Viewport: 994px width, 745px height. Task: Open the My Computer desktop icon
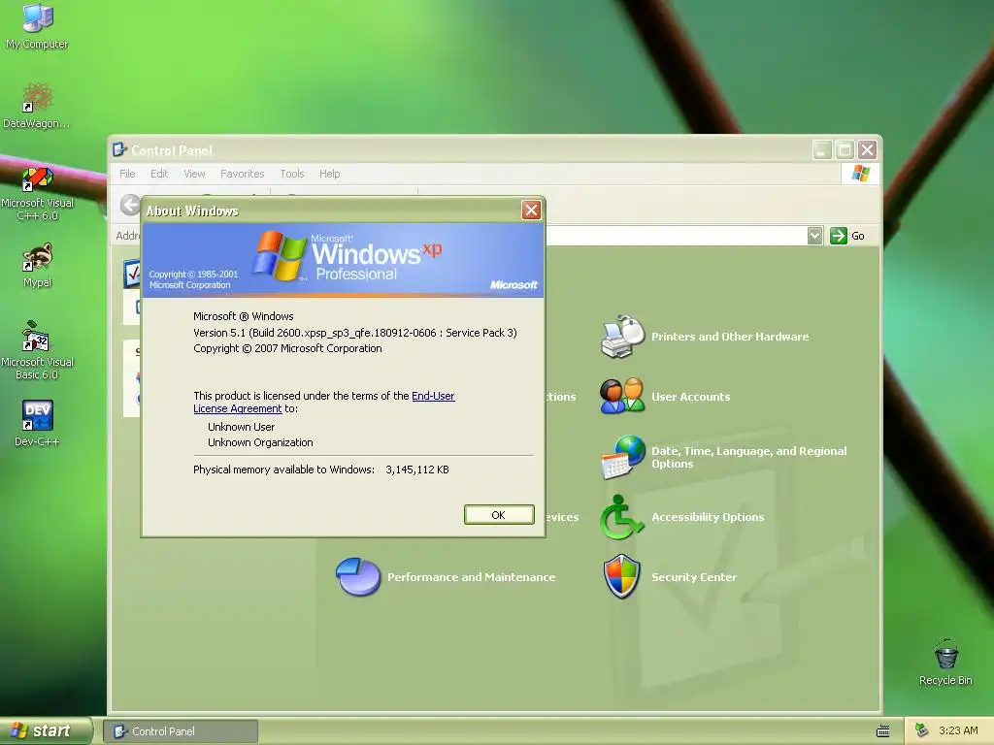[38, 25]
